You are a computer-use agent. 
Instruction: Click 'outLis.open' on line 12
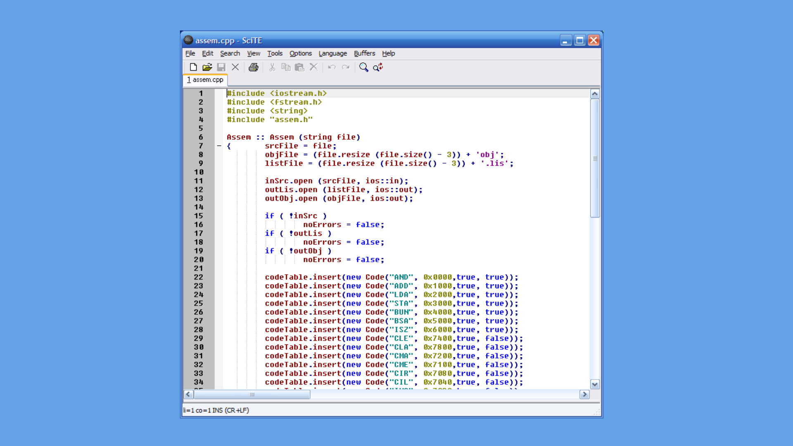pyautogui.click(x=291, y=190)
